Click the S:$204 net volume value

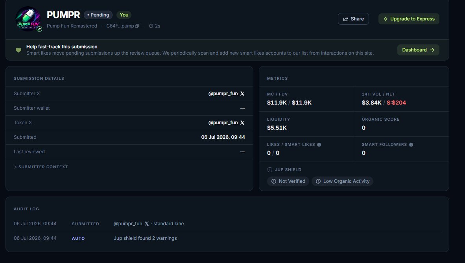click(396, 103)
